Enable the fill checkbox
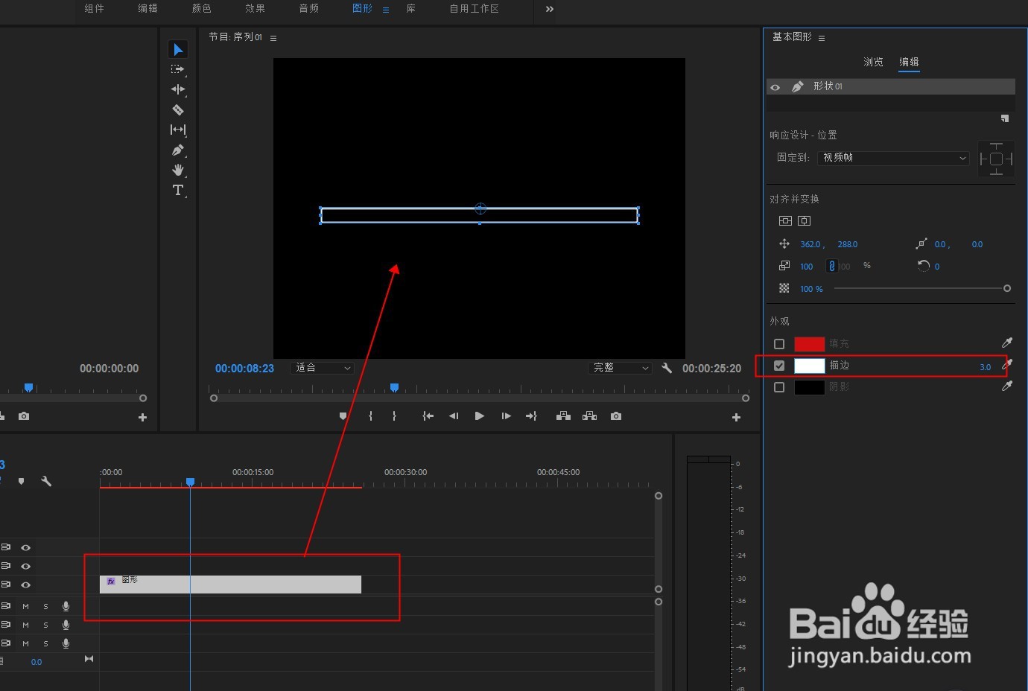1028x691 pixels. 779,344
